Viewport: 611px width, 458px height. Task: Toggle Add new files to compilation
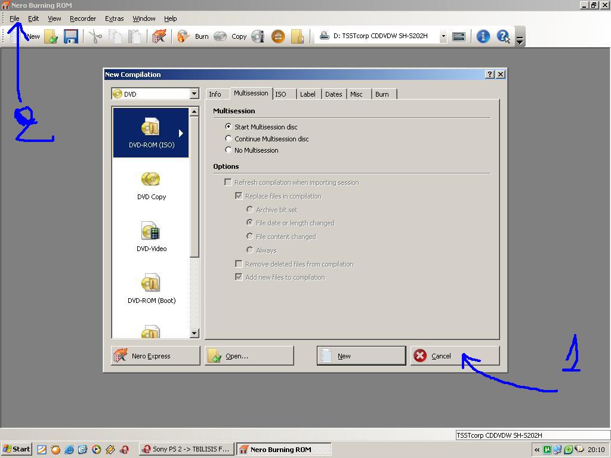click(x=239, y=277)
